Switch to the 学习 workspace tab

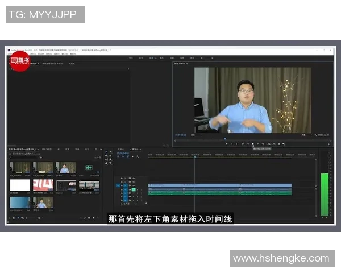pyautogui.click(x=131, y=58)
